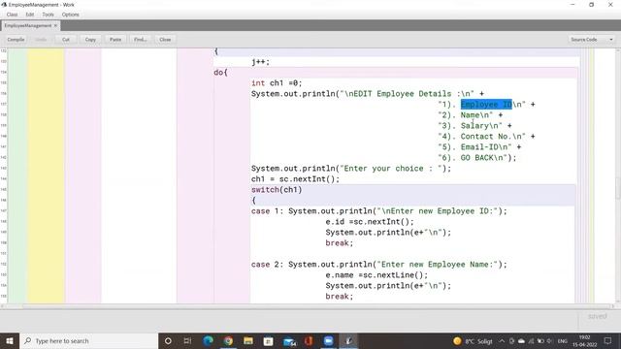The image size is (621, 349).
Task: Click the Paste toolbar button
Action: pyautogui.click(x=115, y=40)
